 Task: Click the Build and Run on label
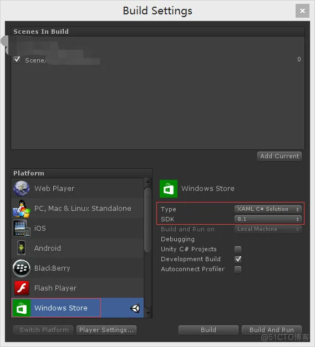tap(188, 229)
